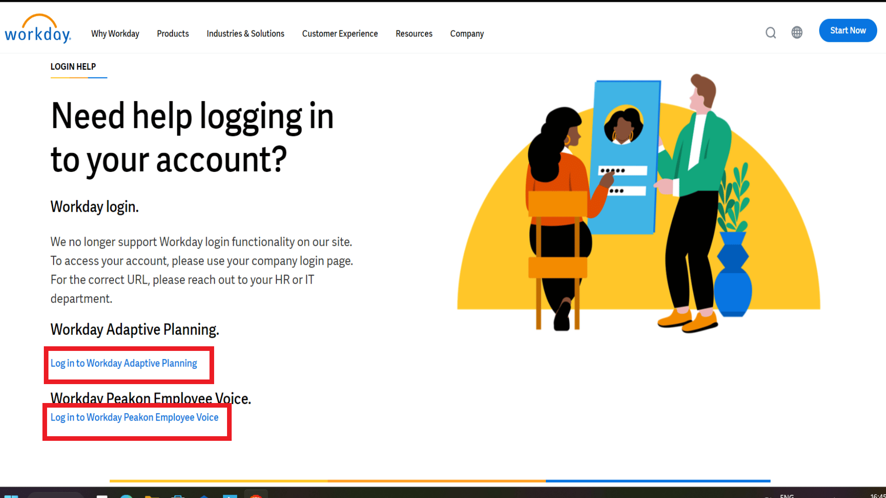Click the Resources navigation menu item
The image size is (886, 498).
click(414, 34)
